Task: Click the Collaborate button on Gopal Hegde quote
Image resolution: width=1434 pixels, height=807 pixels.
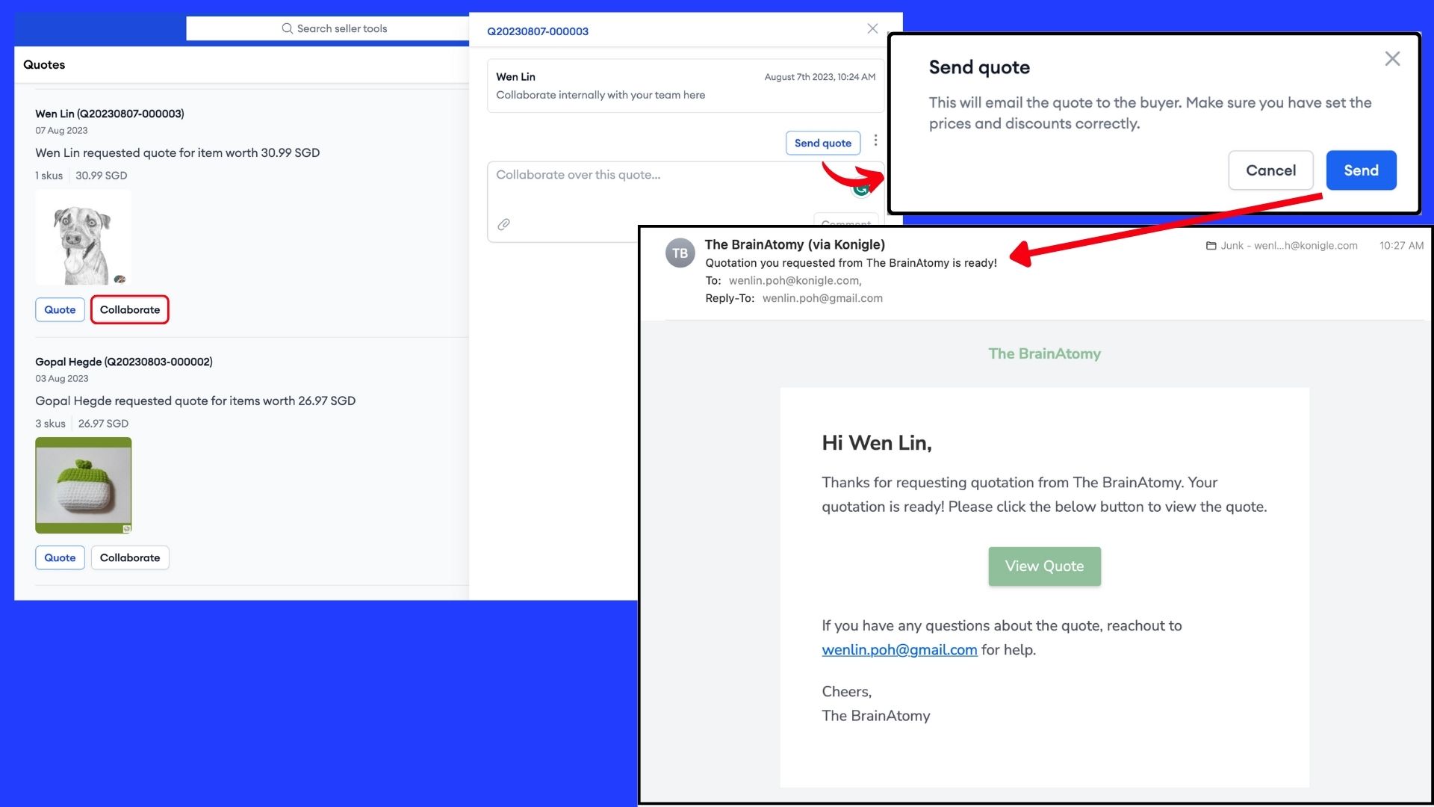Action: pyautogui.click(x=129, y=557)
